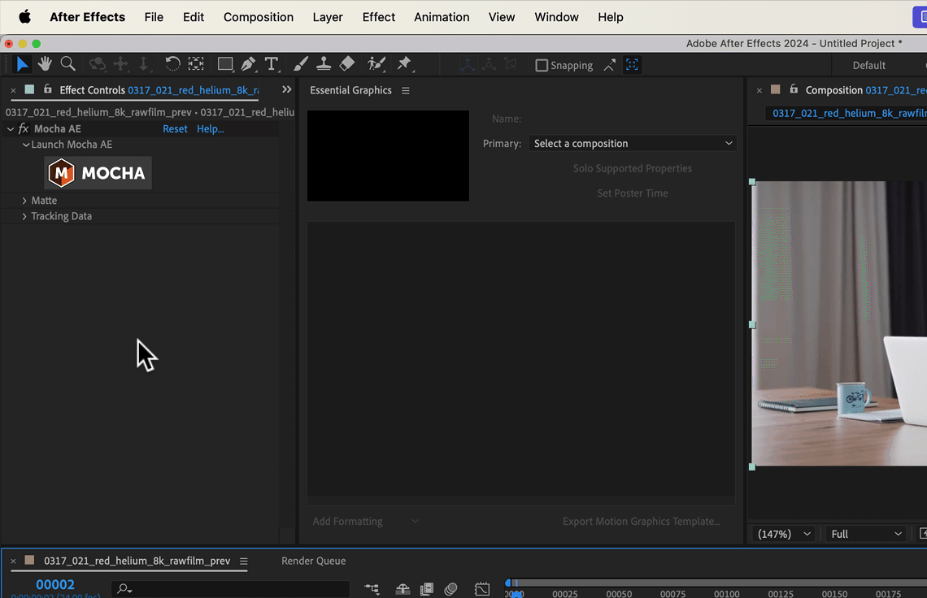The image size is (927, 598).
Task: Enable the Snapping checkbox
Action: [542, 66]
